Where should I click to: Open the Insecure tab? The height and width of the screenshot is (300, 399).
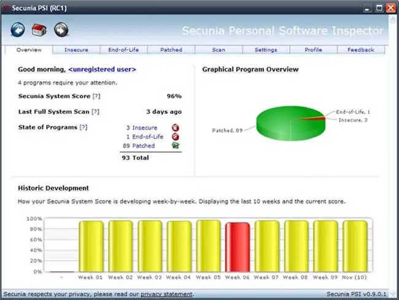[x=76, y=50]
